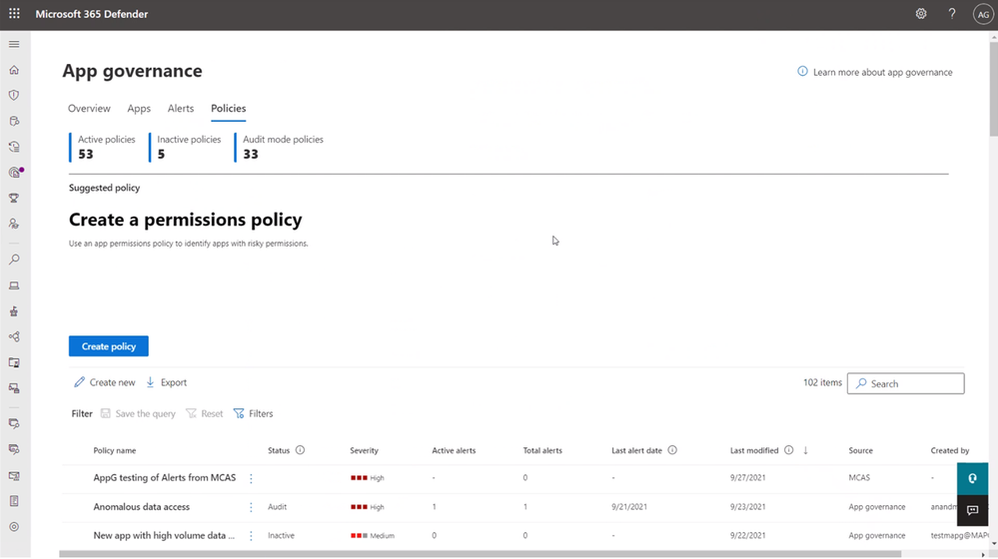Click the help question mark icon
The image size is (998, 559).
tap(951, 13)
